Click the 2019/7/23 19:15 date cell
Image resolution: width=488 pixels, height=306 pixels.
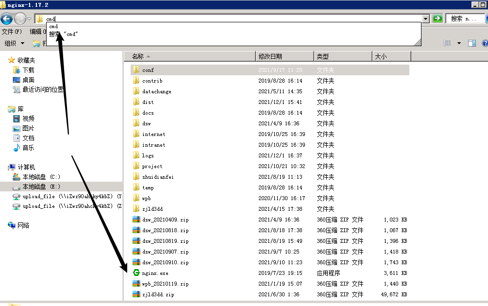tap(280, 273)
